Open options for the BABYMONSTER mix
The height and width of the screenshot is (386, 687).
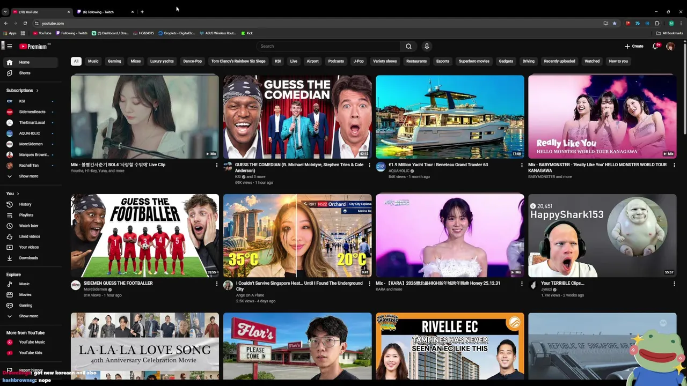[674, 165]
